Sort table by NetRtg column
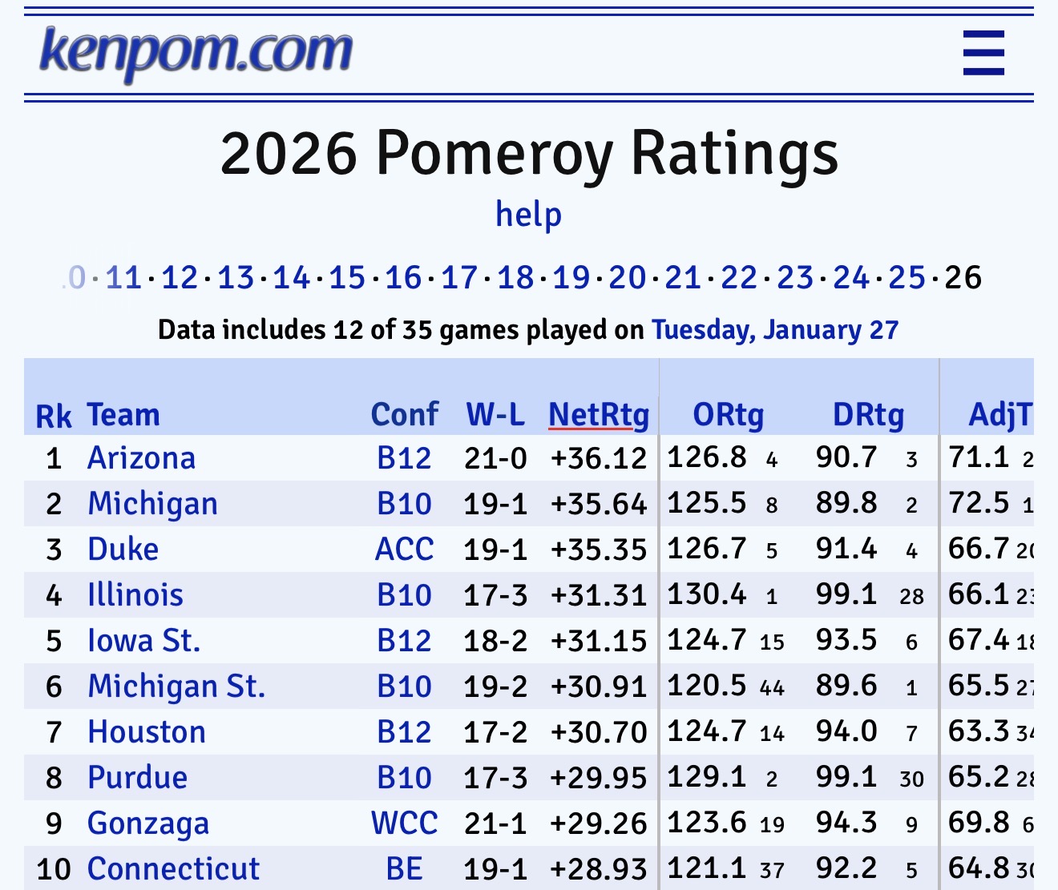Viewport: 1058px width, 890px height. pyautogui.click(x=599, y=415)
